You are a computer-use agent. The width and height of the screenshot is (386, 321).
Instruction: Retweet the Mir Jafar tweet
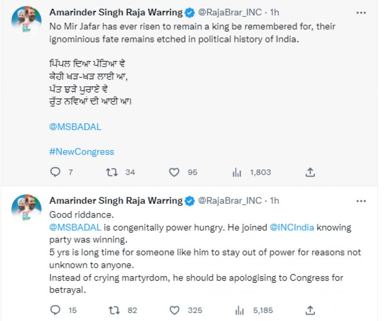point(112,172)
